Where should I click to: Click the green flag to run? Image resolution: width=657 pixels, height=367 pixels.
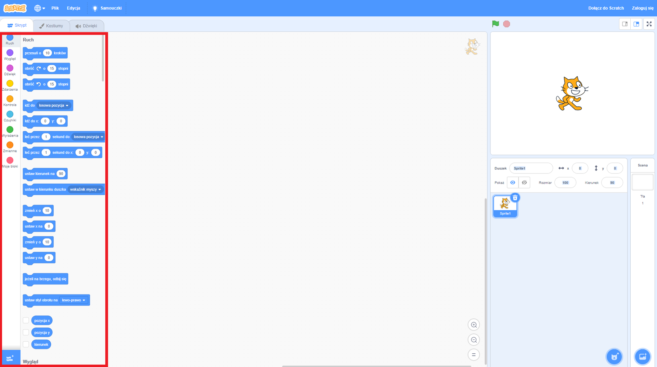pos(495,24)
